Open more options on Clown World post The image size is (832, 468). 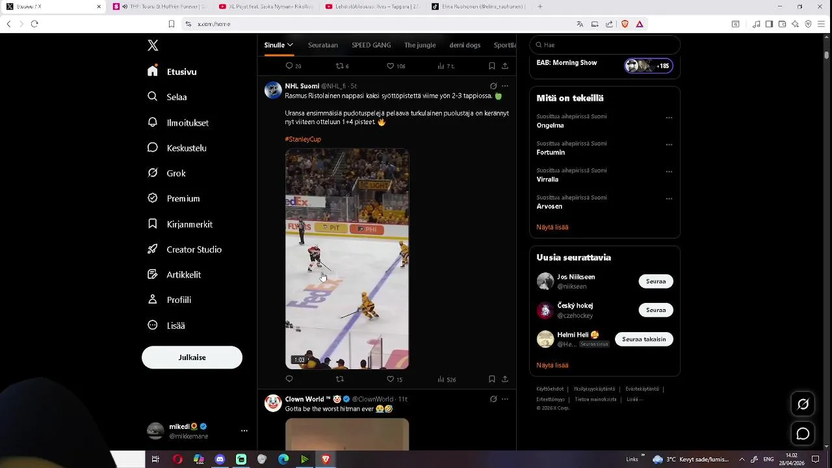point(505,399)
